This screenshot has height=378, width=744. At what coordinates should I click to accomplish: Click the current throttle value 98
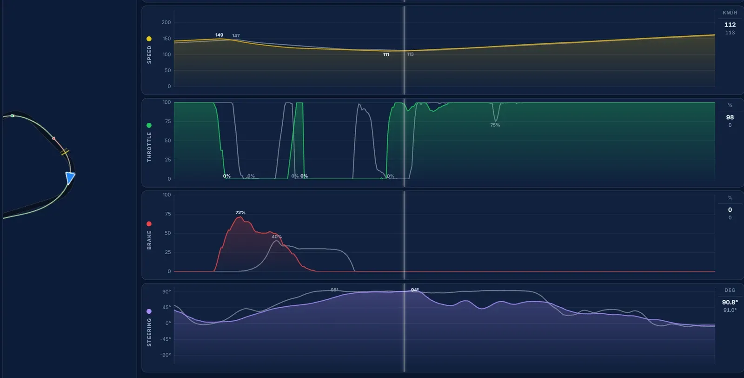point(730,117)
